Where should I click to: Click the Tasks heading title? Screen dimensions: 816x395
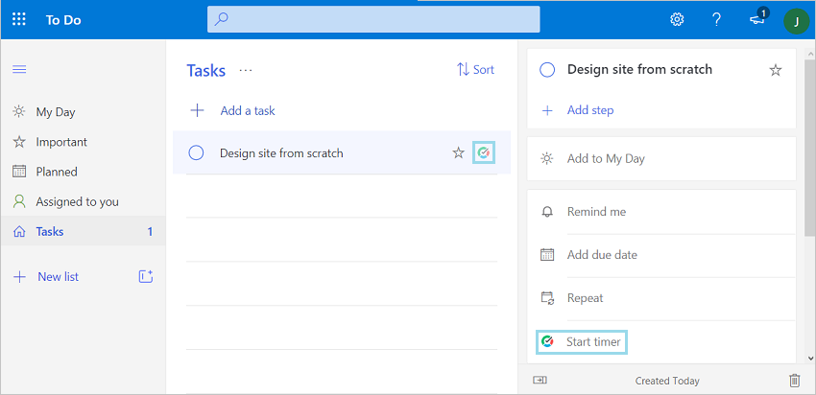coord(206,70)
